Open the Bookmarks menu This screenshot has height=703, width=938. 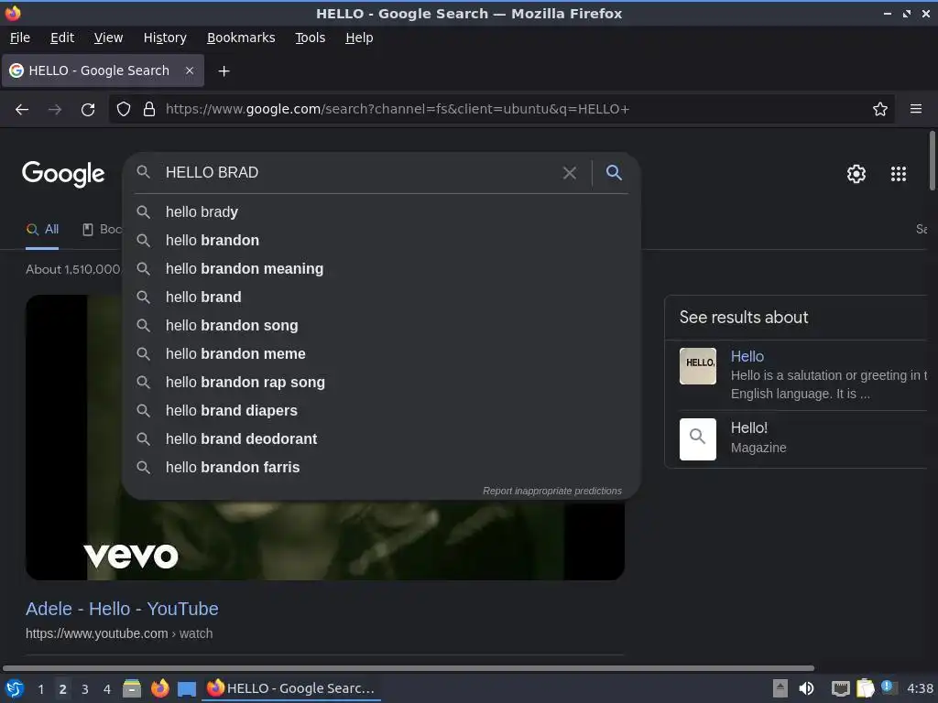coord(241,38)
